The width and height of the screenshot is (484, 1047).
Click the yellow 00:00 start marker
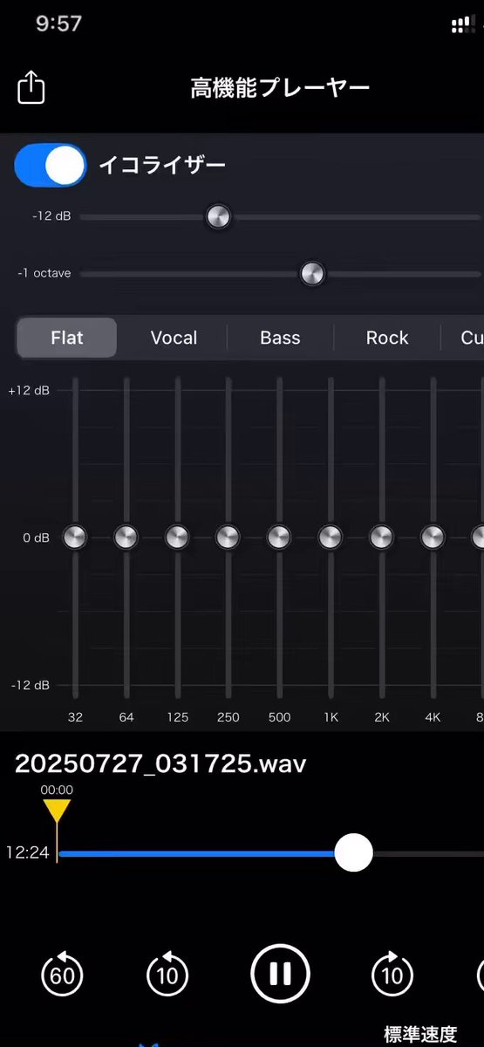coord(57,811)
